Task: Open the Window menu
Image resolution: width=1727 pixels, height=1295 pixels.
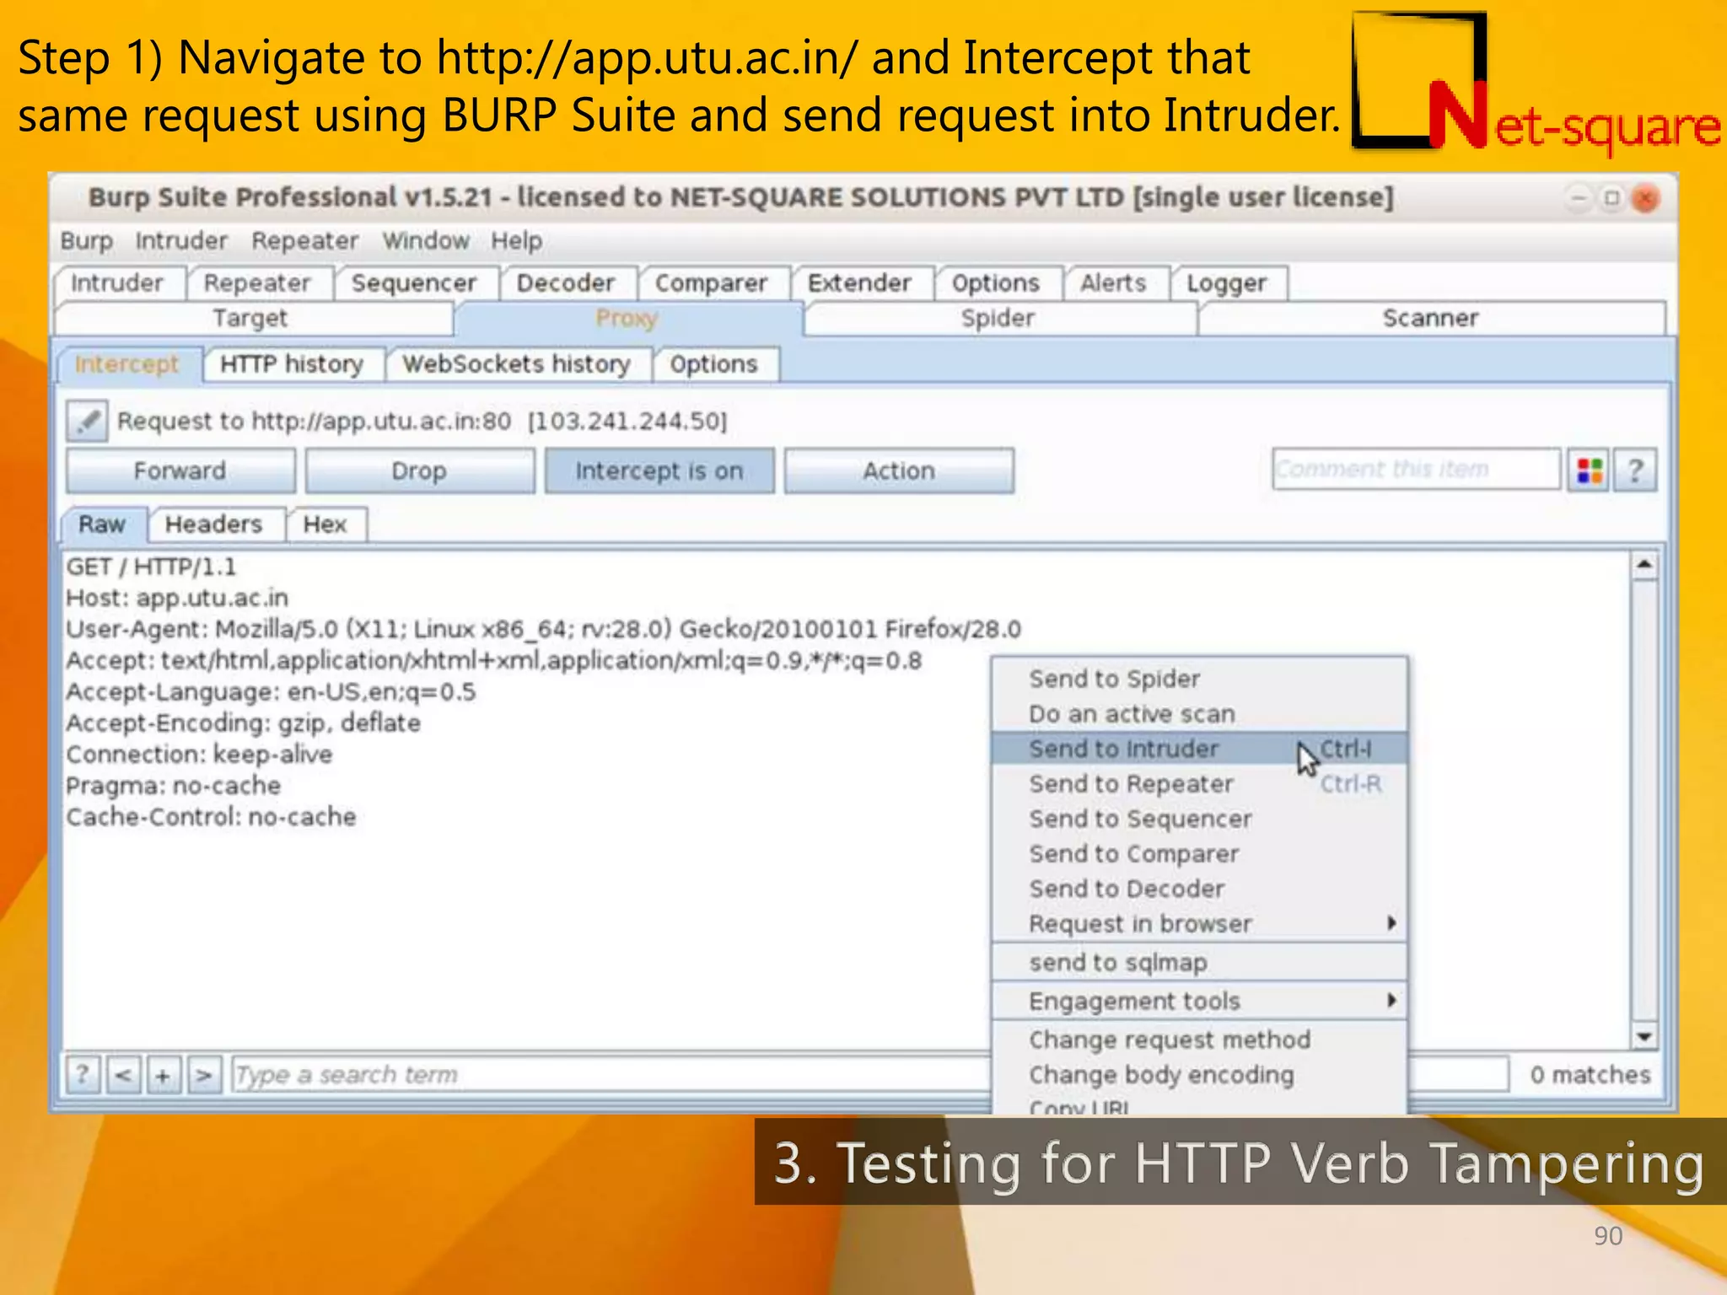Action: click(x=426, y=241)
